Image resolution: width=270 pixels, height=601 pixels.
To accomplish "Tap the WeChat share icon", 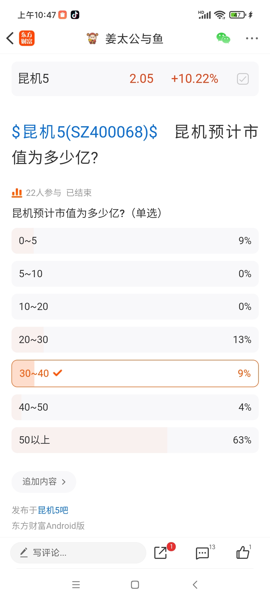I will tap(223, 38).
